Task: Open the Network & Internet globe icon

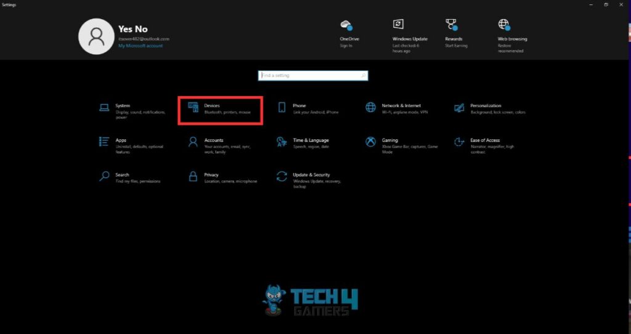Action: (370, 107)
